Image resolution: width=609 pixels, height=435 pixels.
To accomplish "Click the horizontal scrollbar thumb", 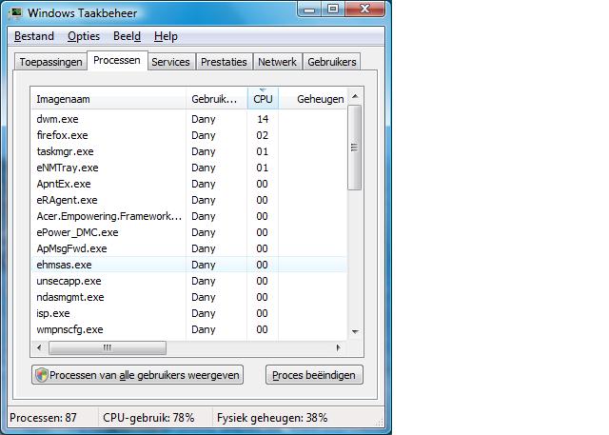I will 108,347.
